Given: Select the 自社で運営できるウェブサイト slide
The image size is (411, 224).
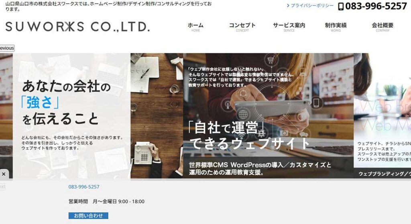Looking at the screenshot, I should [268, 116].
